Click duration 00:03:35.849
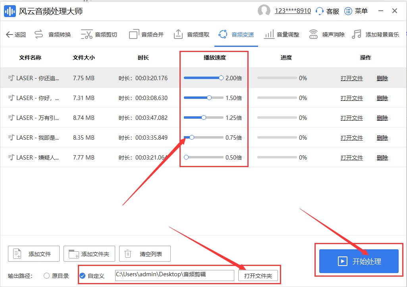This screenshot has height=287, width=407. (152, 138)
